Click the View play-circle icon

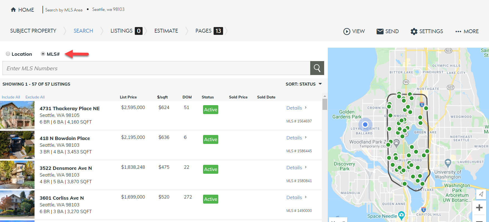tap(347, 31)
